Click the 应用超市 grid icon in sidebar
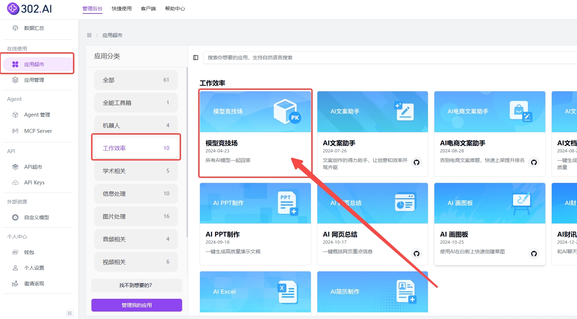The width and height of the screenshot is (577, 319). (15, 64)
